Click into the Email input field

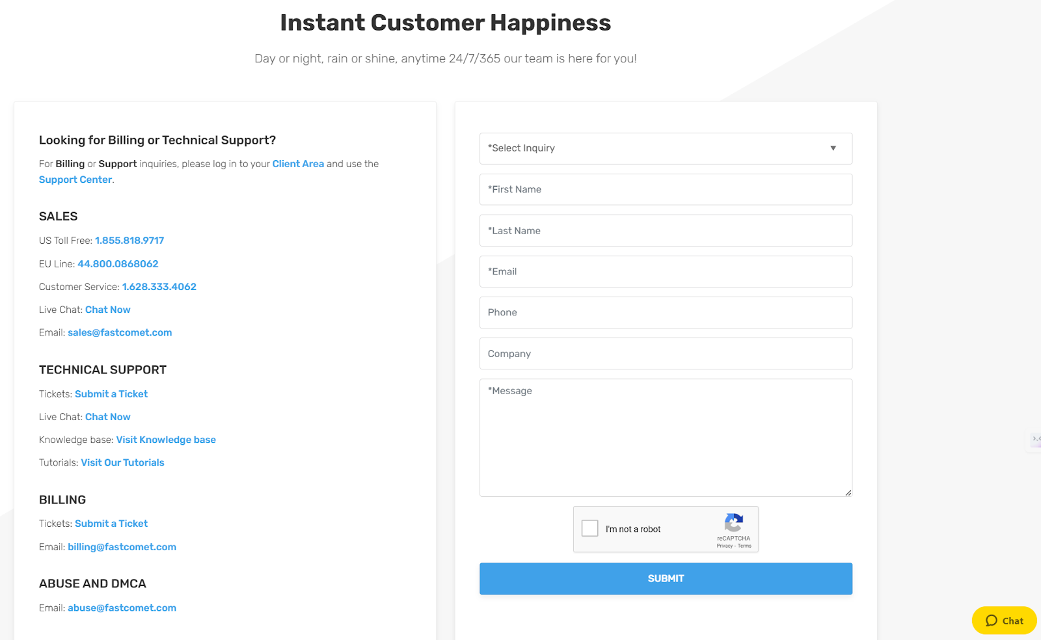(666, 271)
